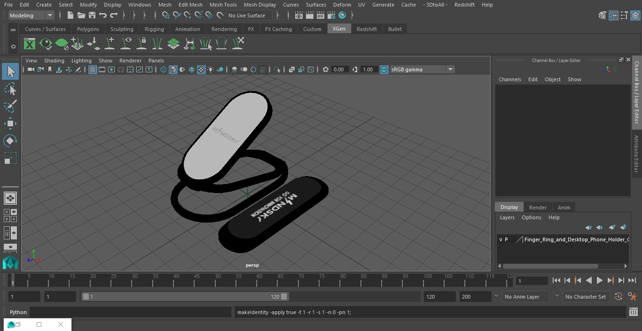Switch to the Polygons shelf tab
This screenshot has height=331, width=642.
(x=88, y=29)
